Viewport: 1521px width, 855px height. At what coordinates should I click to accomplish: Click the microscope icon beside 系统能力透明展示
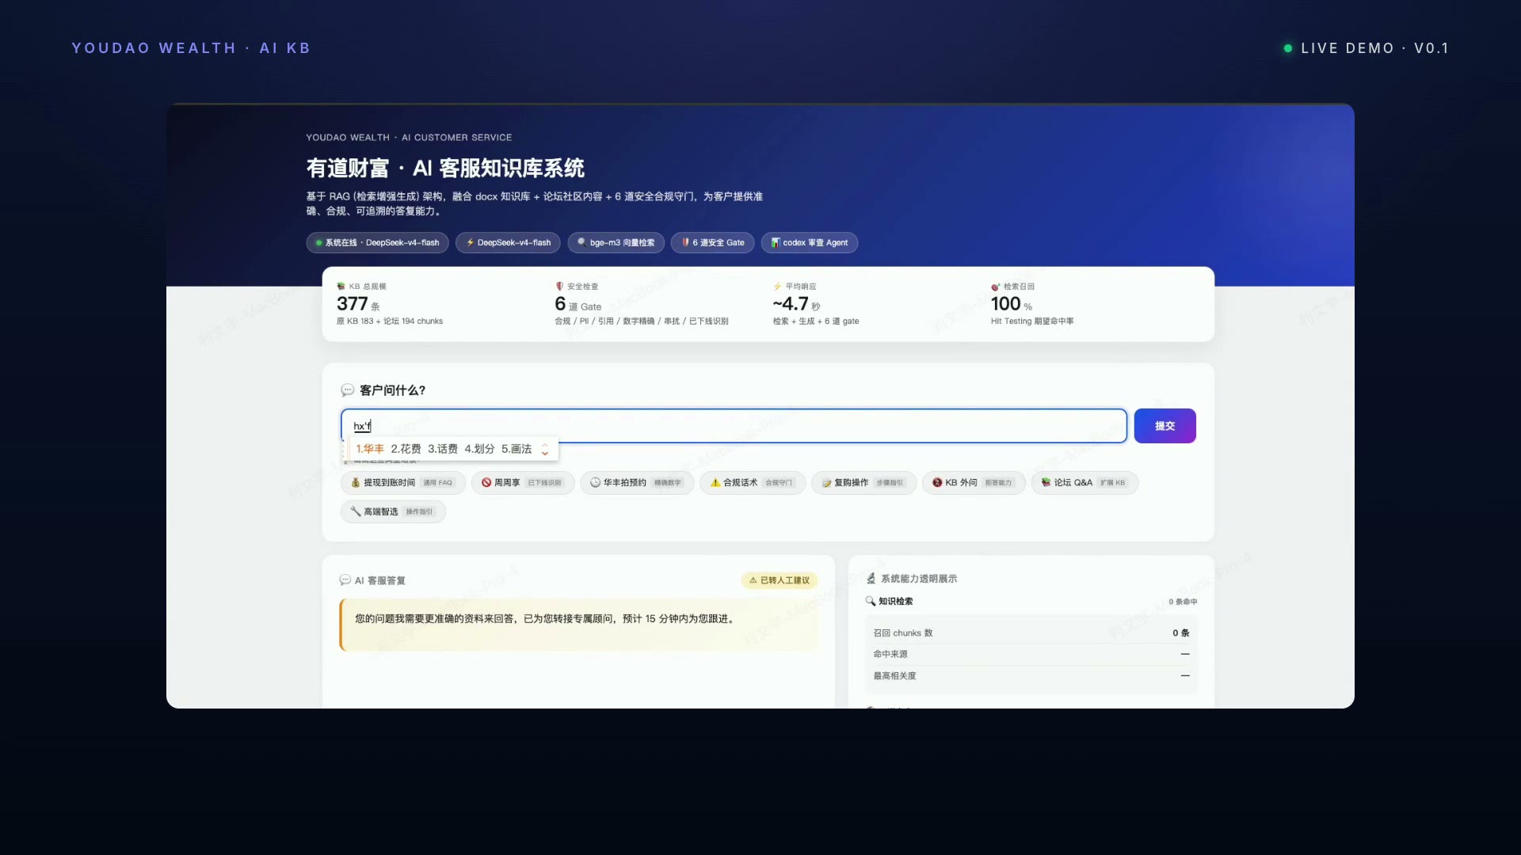click(x=871, y=579)
